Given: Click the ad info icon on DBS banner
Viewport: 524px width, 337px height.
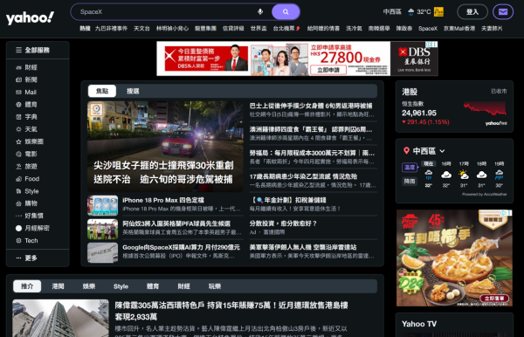Looking at the screenshot, I should click(429, 44).
